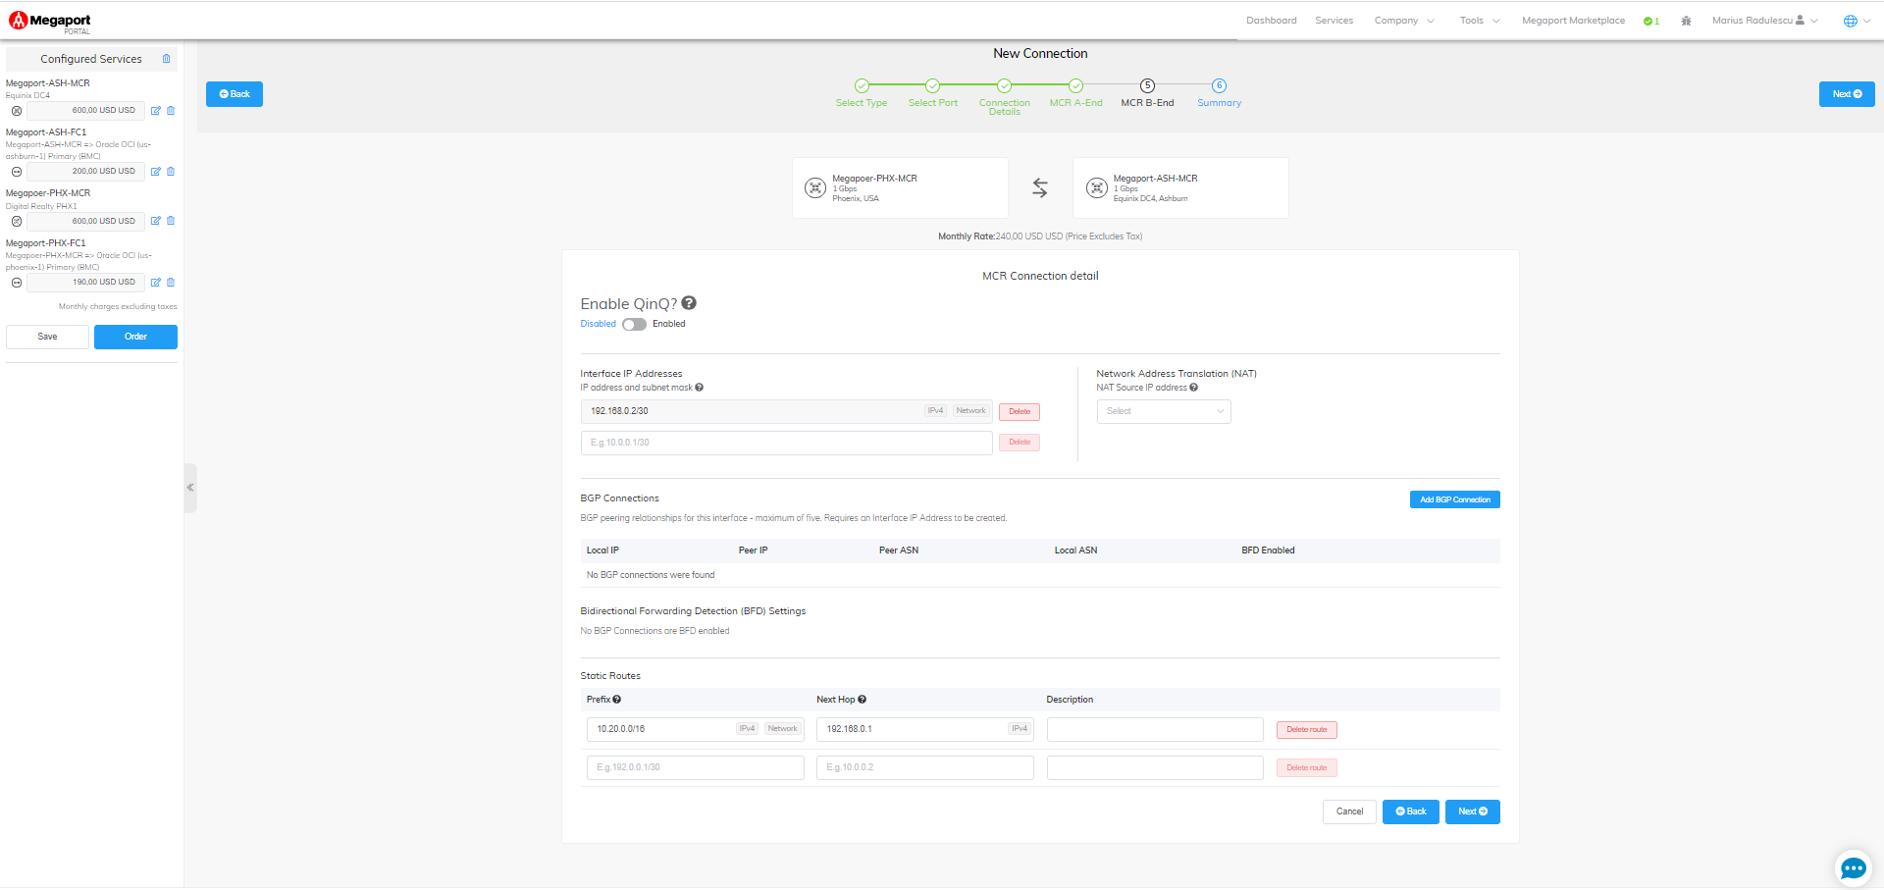Open the NAT Source IP address dropdown
Image resolution: width=1884 pixels, height=890 pixels.
click(x=1163, y=411)
